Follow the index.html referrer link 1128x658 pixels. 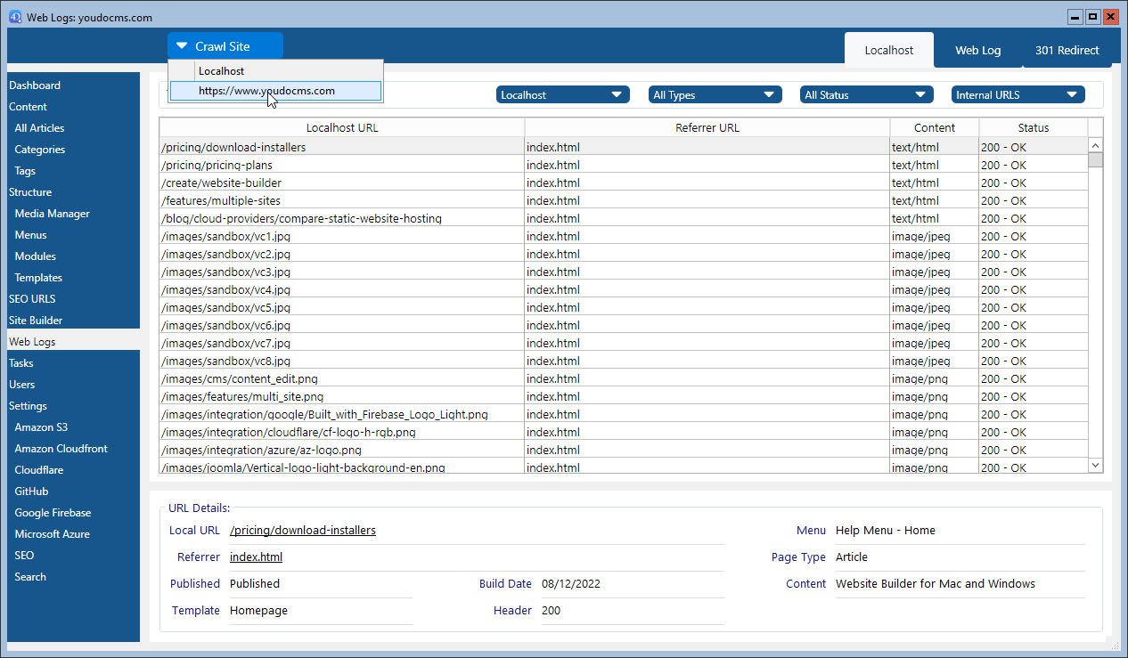[x=256, y=556]
